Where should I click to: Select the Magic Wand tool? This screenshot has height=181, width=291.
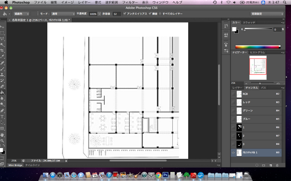[x=2, y=44]
